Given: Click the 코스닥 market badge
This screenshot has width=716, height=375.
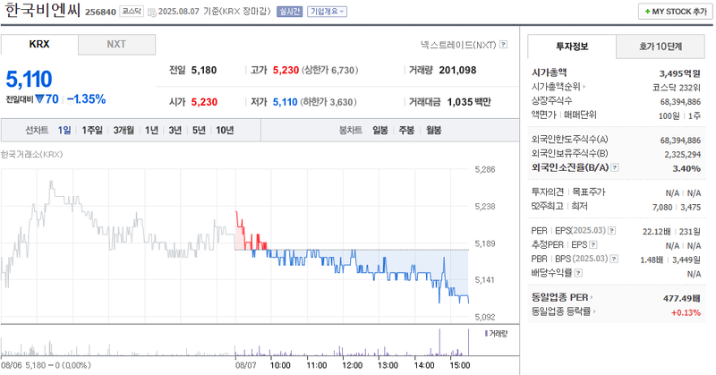Looking at the screenshot, I should click(x=132, y=12).
